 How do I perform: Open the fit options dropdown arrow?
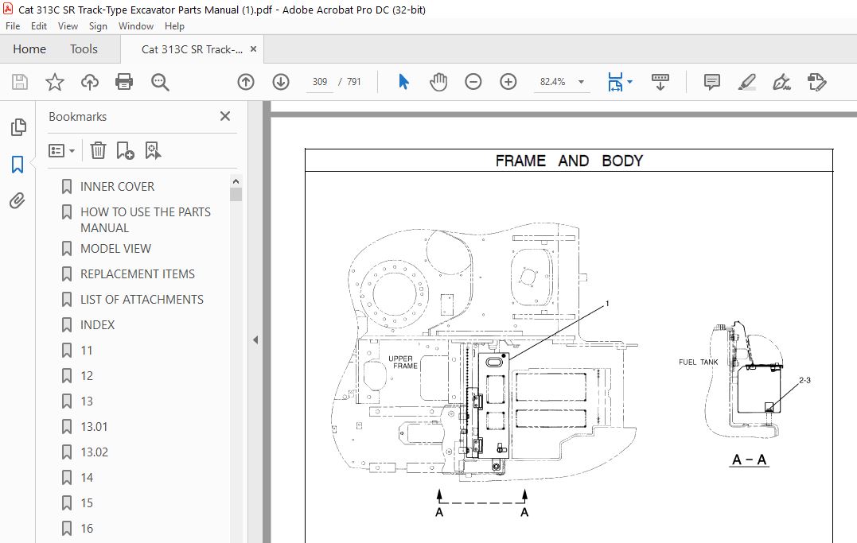pos(630,82)
